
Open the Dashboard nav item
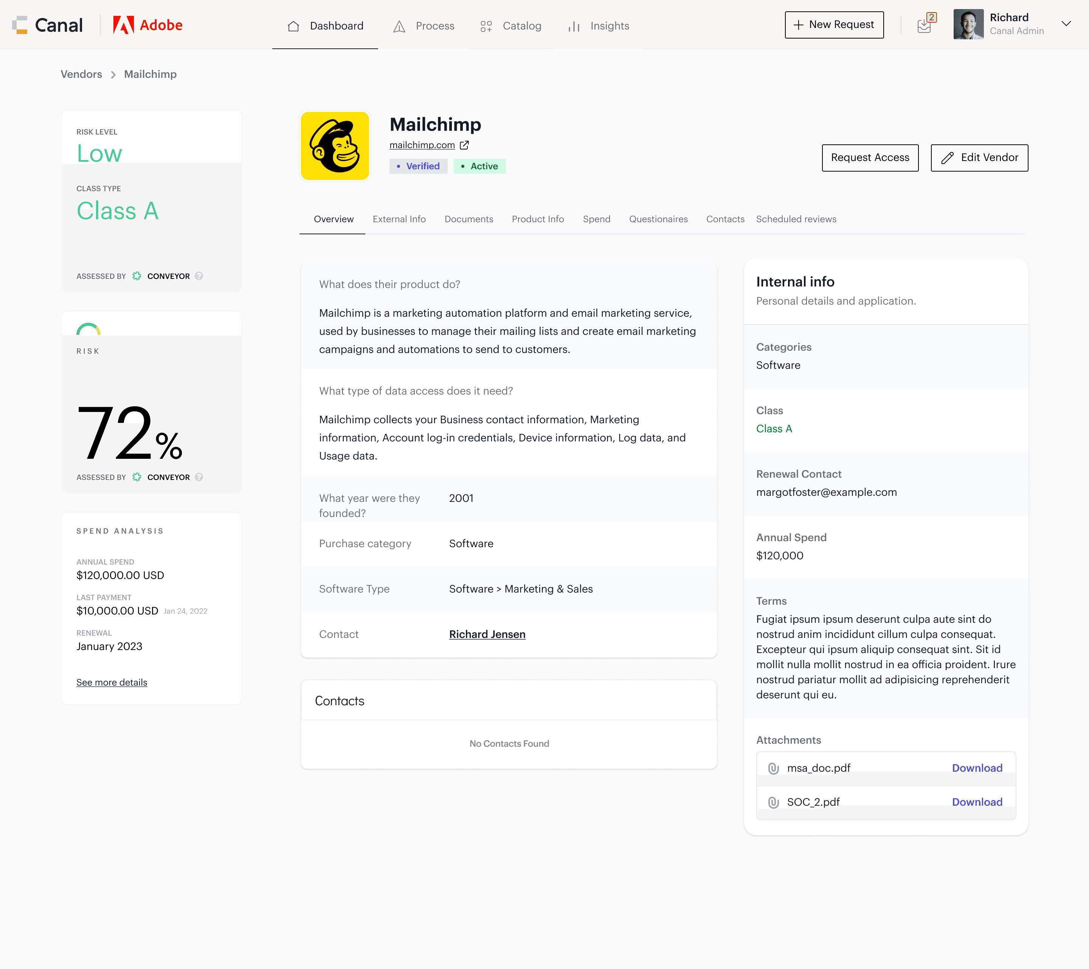pos(325,26)
